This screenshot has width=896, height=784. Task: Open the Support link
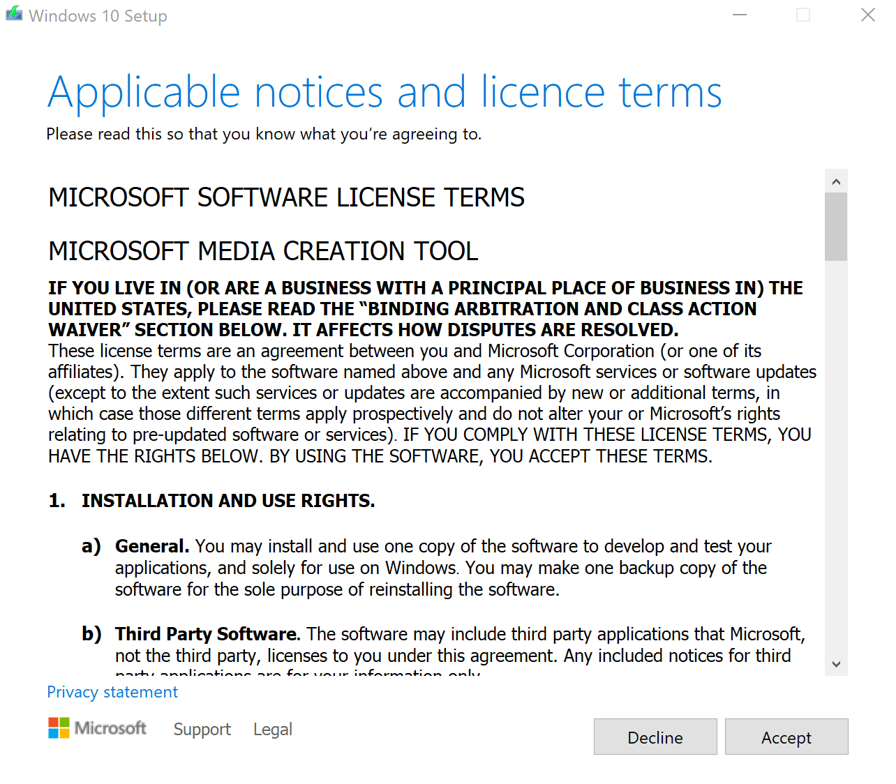pyautogui.click(x=202, y=729)
